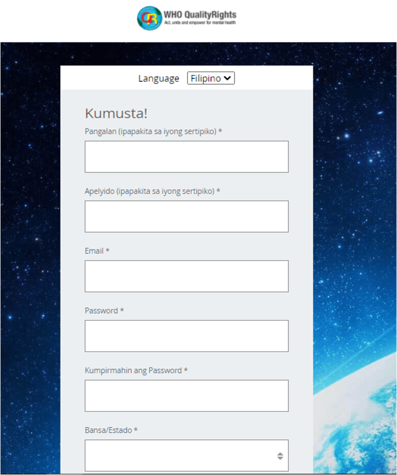Click the 'Bansa/Estado *' label

point(111,430)
